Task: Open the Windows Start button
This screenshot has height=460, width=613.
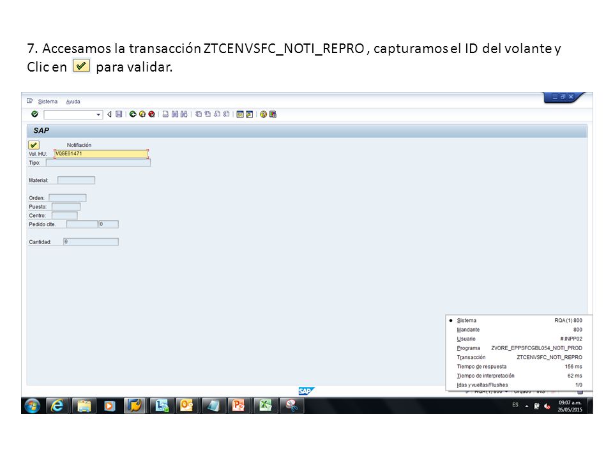Action: (33, 406)
